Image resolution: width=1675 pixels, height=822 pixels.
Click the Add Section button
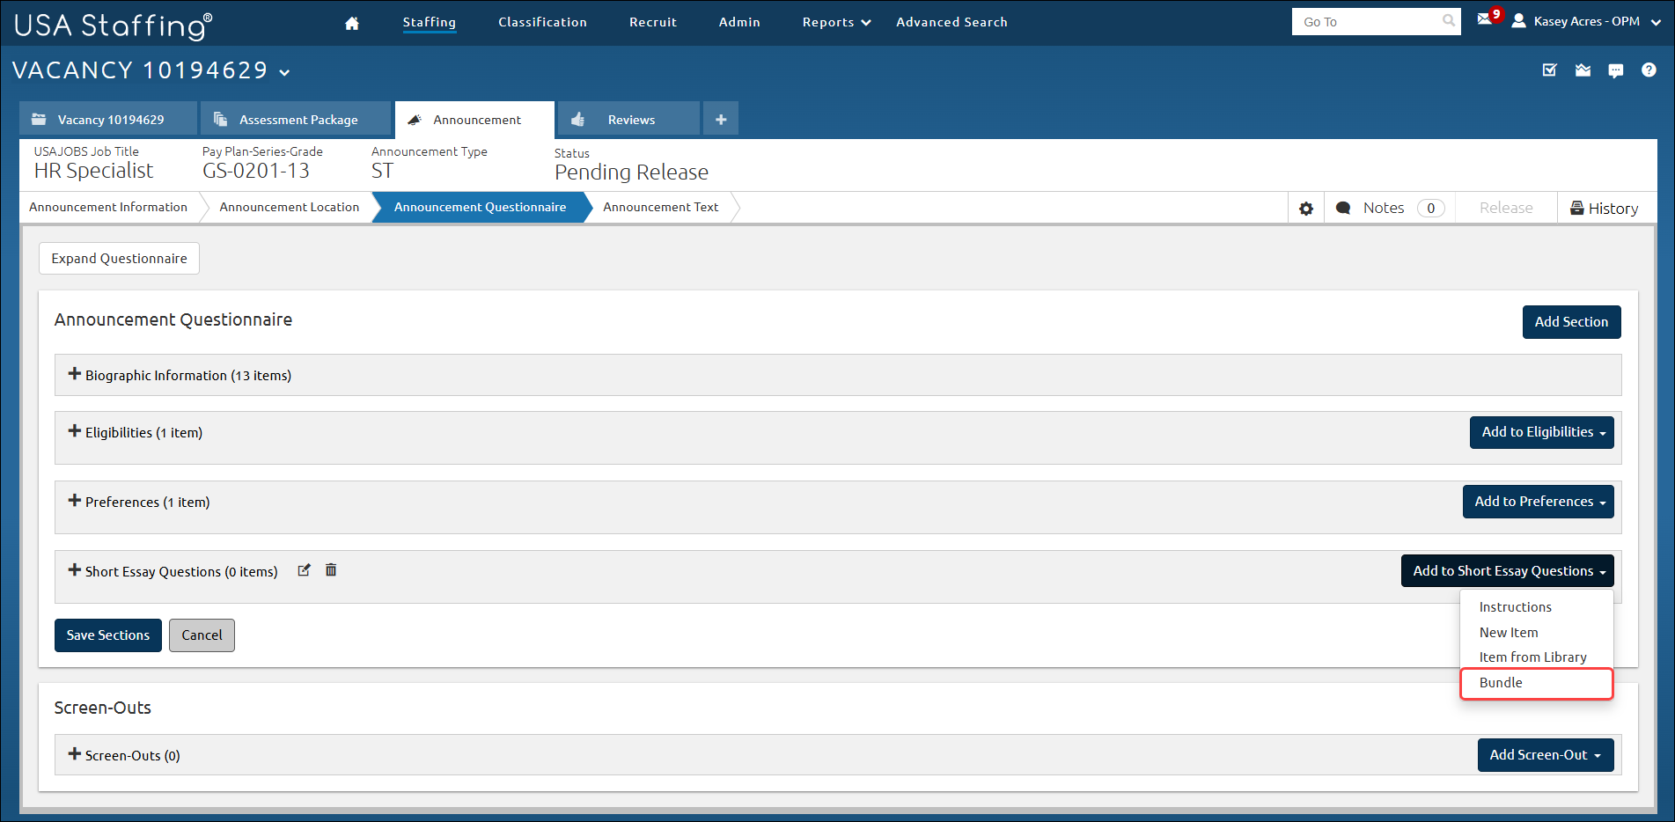pos(1571,322)
